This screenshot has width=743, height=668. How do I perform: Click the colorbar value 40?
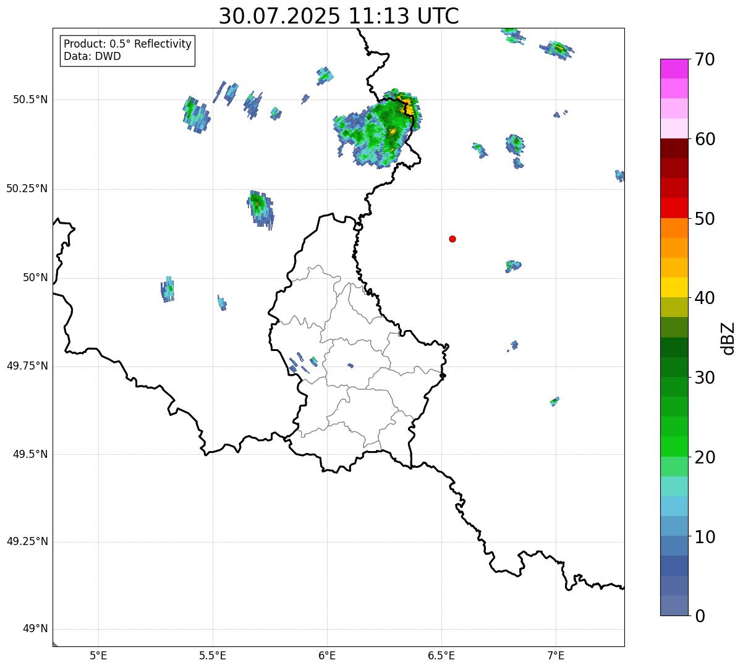click(705, 298)
